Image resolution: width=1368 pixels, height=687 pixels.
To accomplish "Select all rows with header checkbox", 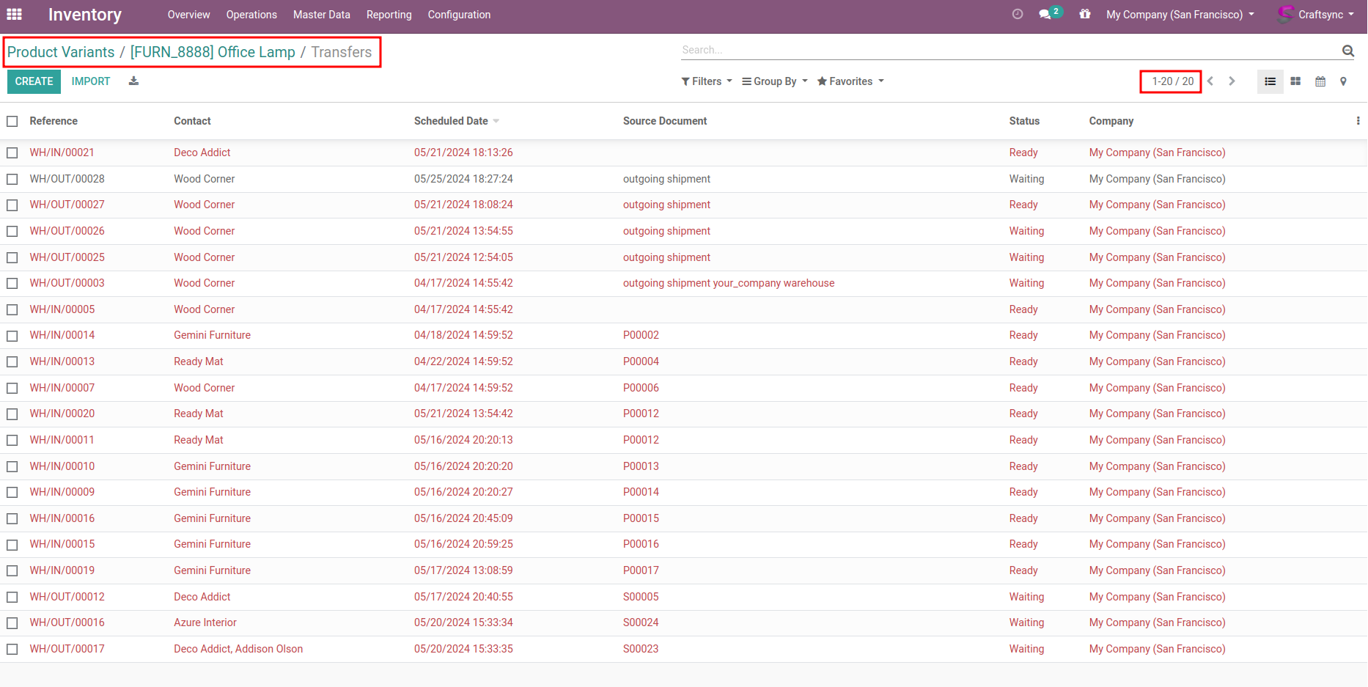I will tap(12, 121).
